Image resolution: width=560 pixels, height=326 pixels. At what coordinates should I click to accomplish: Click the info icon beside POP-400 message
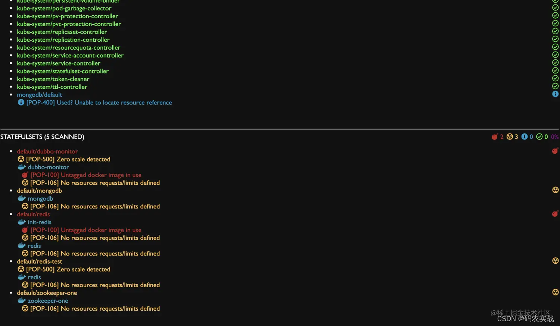coord(21,102)
